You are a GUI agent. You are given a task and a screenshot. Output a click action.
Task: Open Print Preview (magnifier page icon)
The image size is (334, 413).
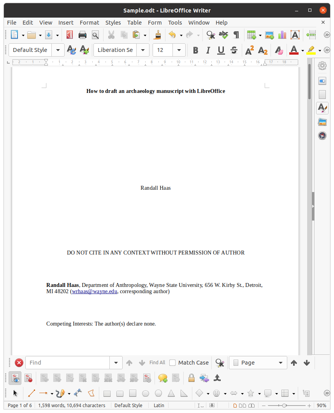(95, 35)
